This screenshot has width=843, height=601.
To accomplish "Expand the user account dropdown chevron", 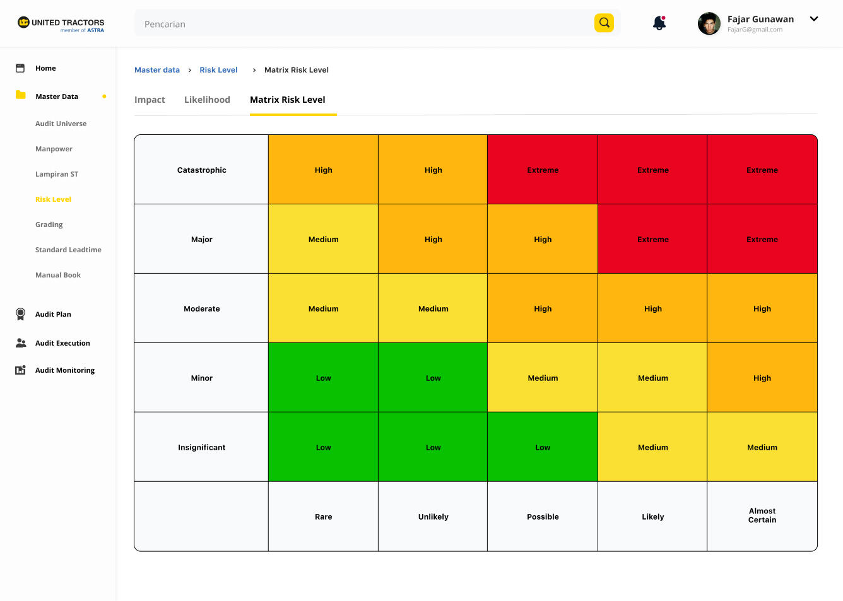I will [x=813, y=19].
